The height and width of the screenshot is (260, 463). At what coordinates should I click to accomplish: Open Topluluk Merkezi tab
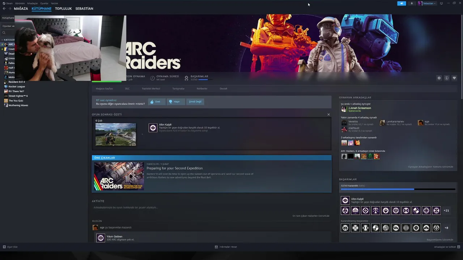tap(151, 88)
